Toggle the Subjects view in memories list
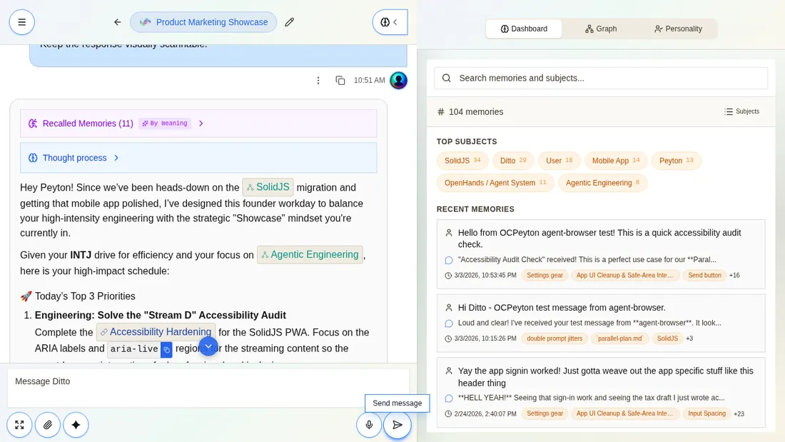Viewport: 785px width, 442px height. [x=742, y=111]
